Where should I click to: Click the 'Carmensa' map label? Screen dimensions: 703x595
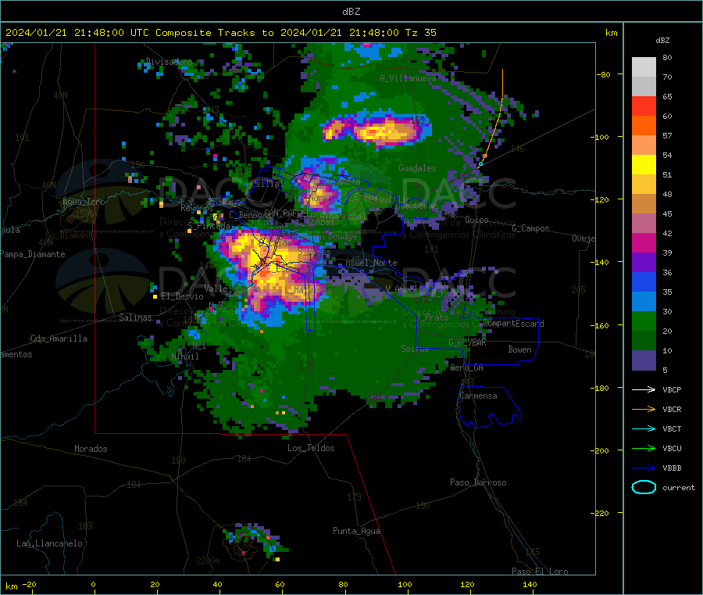point(478,396)
